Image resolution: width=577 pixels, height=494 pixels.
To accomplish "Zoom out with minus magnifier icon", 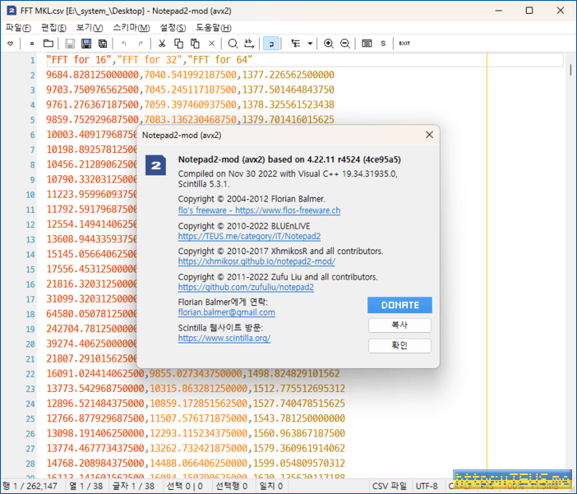I will click(x=344, y=44).
